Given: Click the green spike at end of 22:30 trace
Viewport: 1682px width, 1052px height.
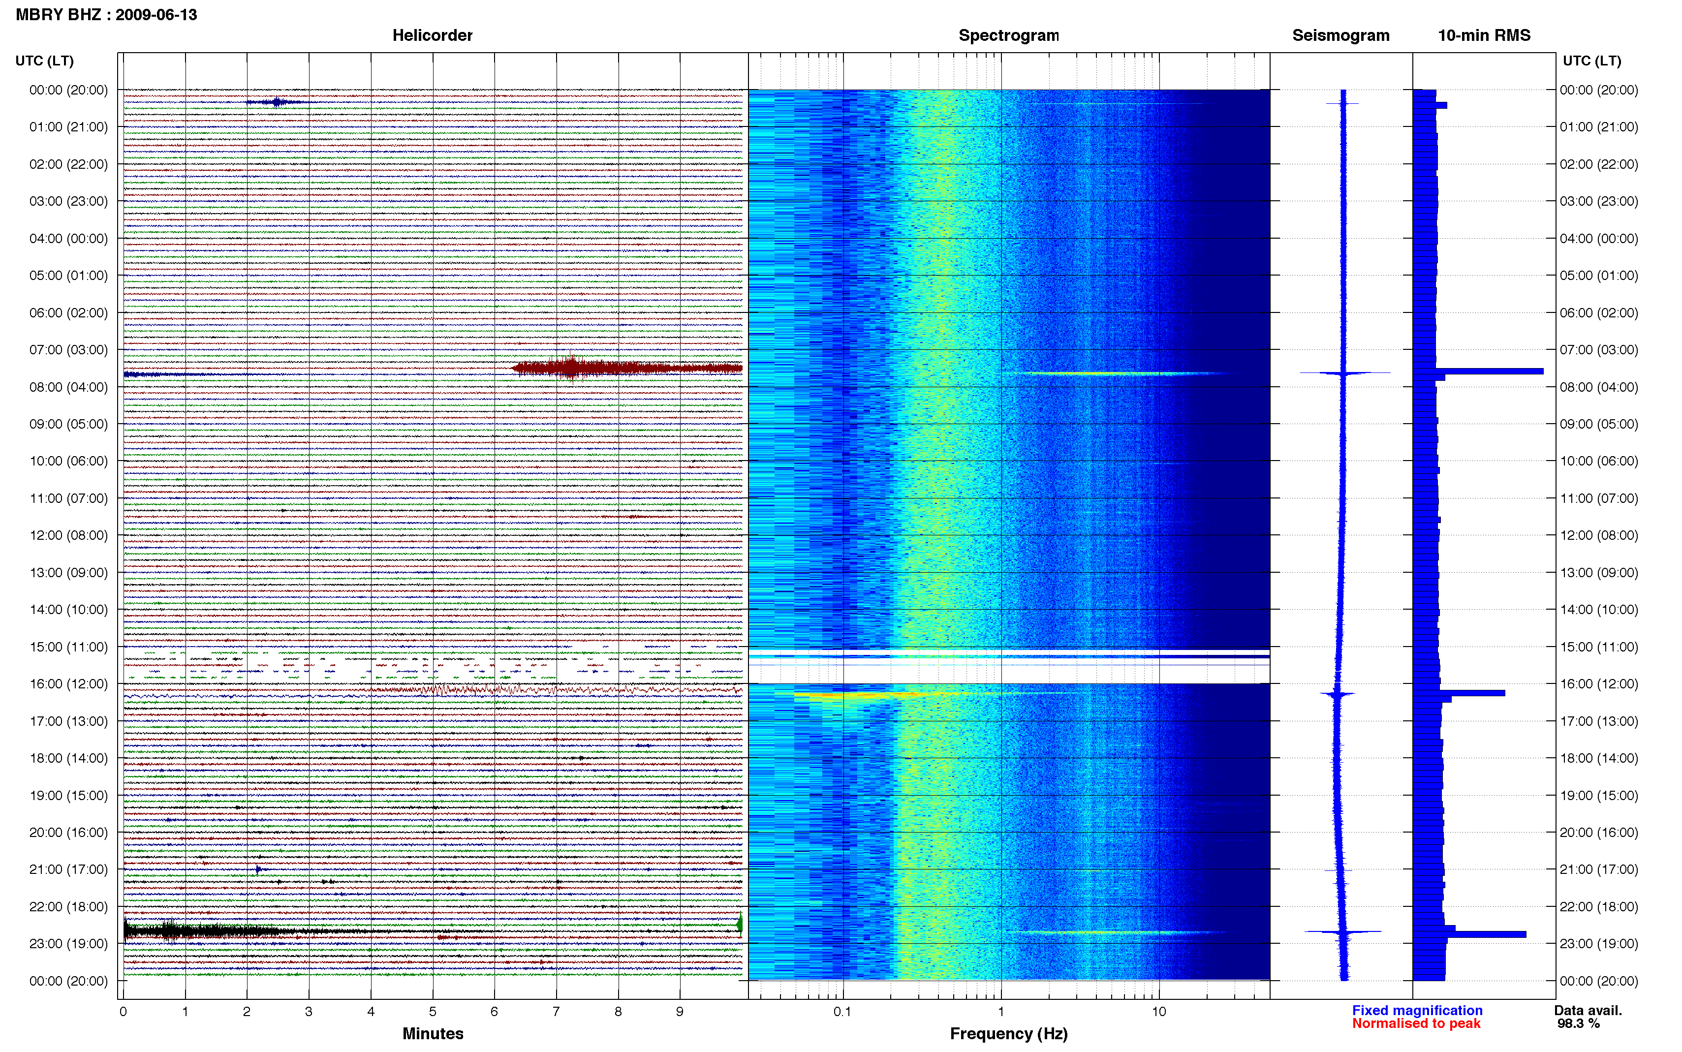Looking at the screenshot, I should [x=740, y=924].
